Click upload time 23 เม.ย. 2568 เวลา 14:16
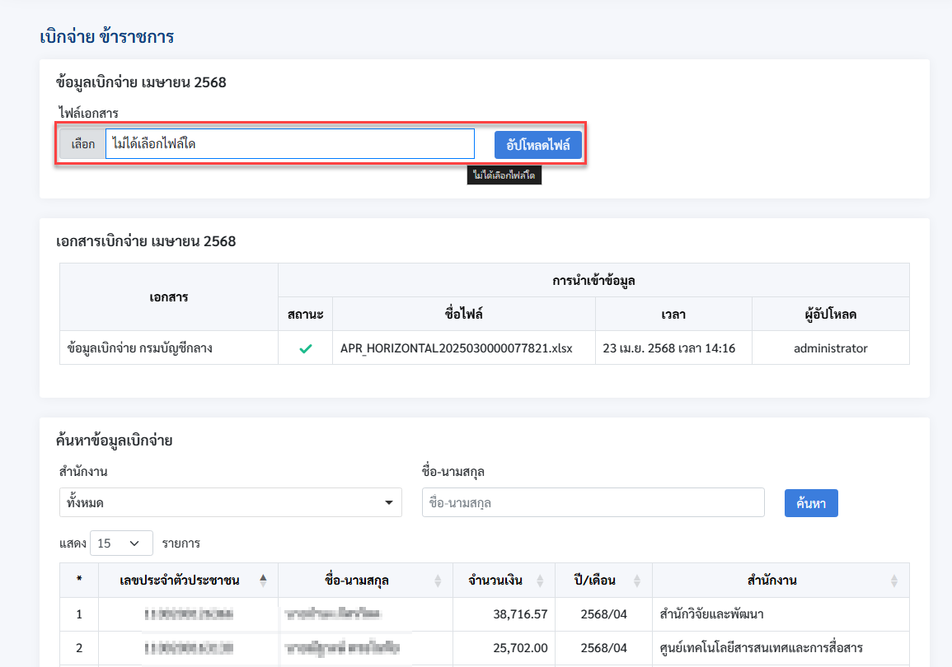This screenshot has height=667, width=952. coord(669,348)
